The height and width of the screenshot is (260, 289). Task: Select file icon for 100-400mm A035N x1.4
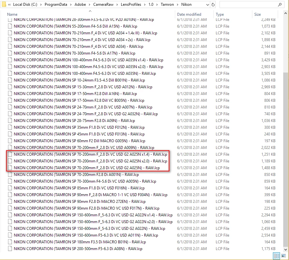pyautogui.click(x=10, y=60)
